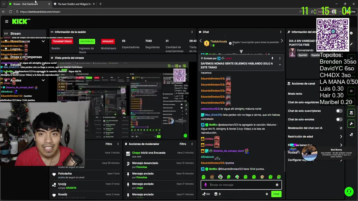Screen dimensions: 358x201
Task: Reload the browser page
Action: 10,12
